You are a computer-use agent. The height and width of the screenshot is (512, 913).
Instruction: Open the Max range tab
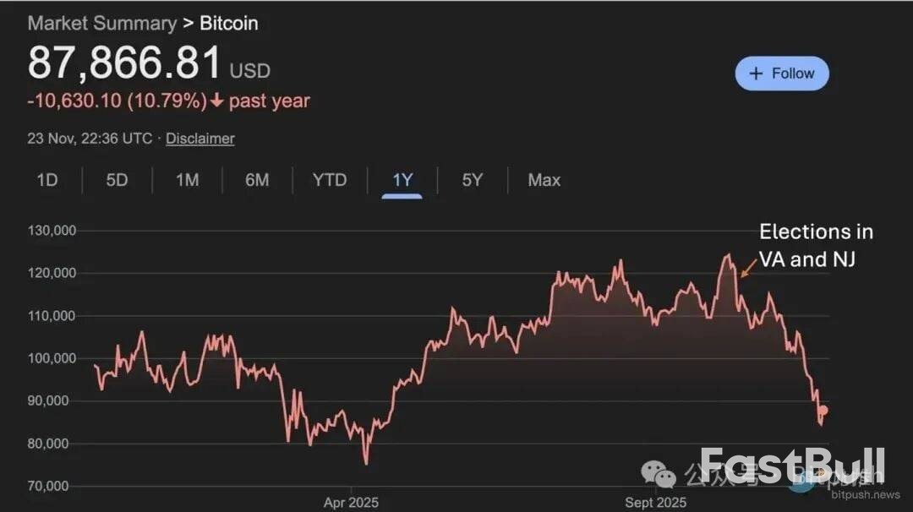point(544,180)
